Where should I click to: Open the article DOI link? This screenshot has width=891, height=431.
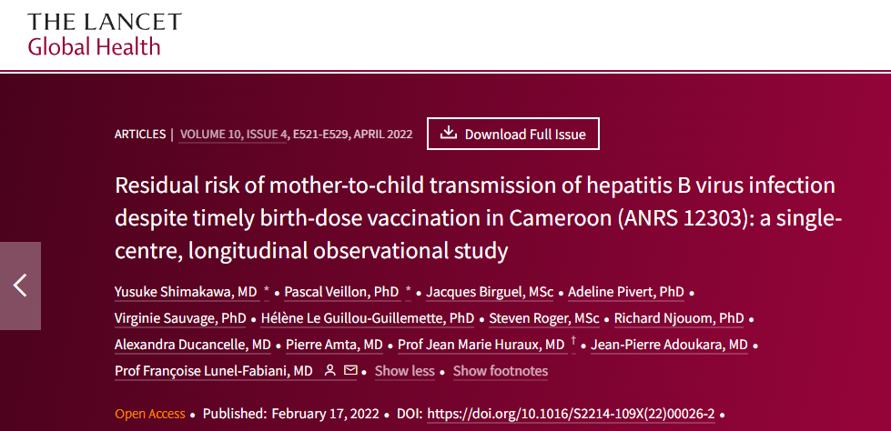tap(571, 414)
